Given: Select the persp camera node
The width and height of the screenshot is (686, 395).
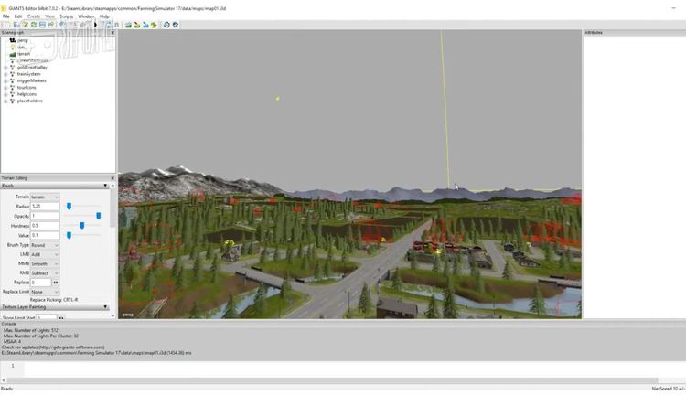Looking at the screenshot, I should (x=23, y=40).
